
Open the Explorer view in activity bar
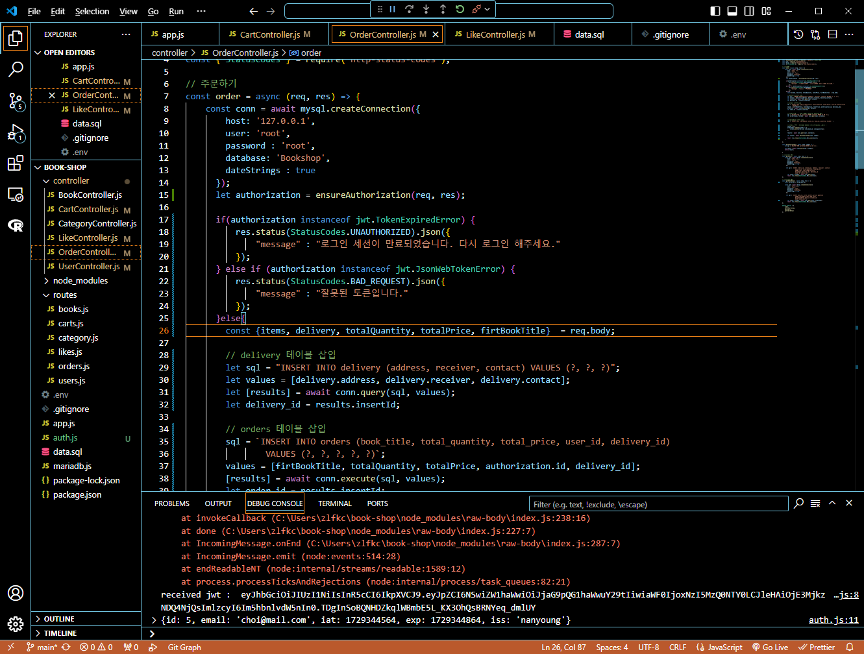click(16, 38)
